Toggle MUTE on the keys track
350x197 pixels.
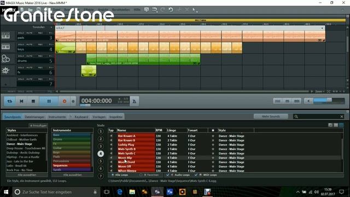(x=29, y=44)
